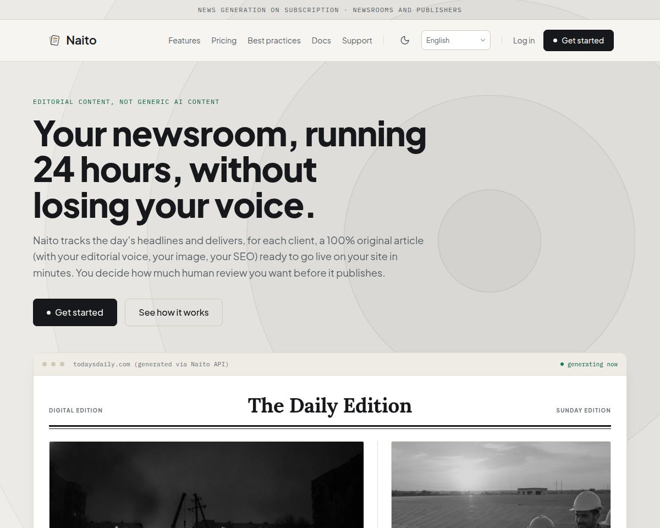Screen dimensions: 660x528
Task: Click the todaysdaily.com address text
Action: tap(151, 364)
